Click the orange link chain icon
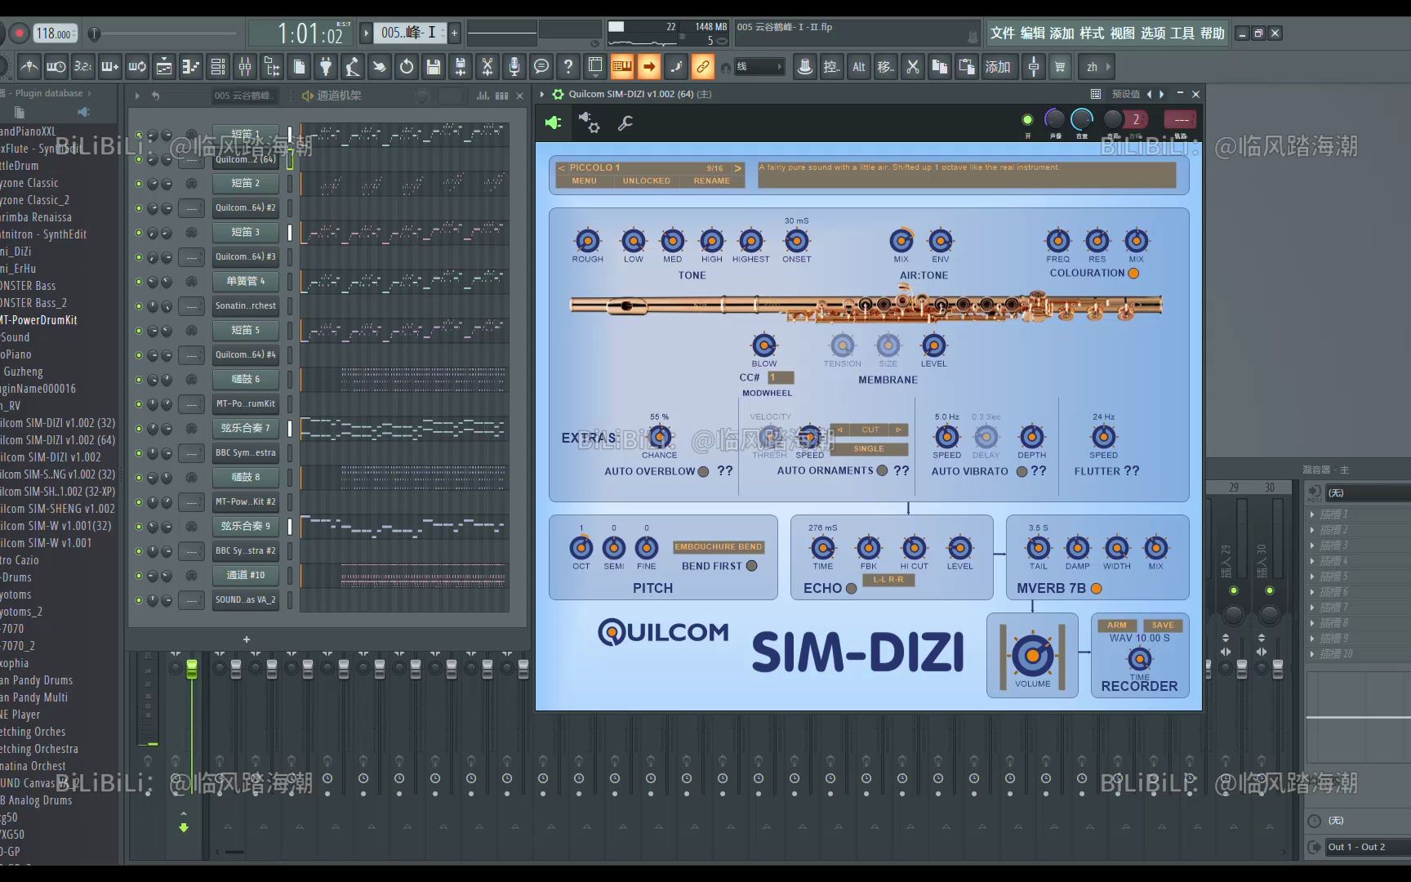The image size is (1411, 882). pyautogui.click(x=702, y=67)
